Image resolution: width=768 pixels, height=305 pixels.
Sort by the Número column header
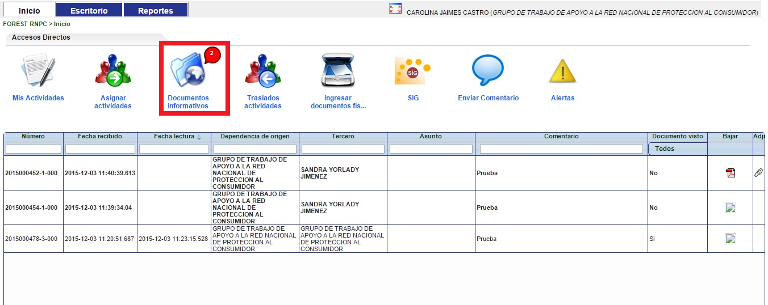(x=33, y=137)
